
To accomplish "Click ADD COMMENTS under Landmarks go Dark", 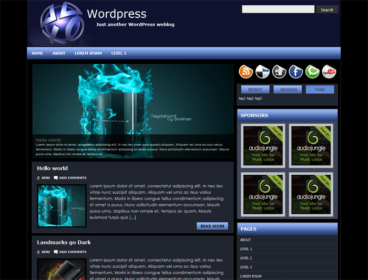I will (x=73, y=252).
